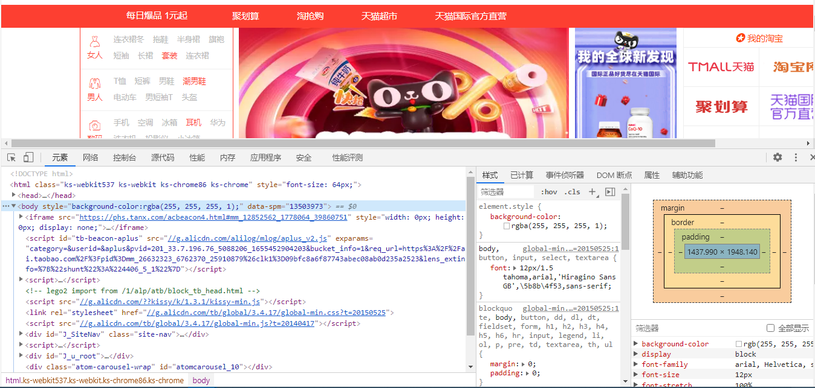Select the html.ks-webkit537 breadcrumb item
Viewport: 815px width, 388px height.
(94, 380)
